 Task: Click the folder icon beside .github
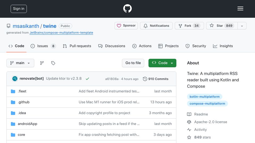pyautogui.click(x=13, y=102)
